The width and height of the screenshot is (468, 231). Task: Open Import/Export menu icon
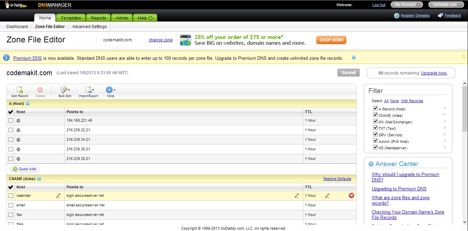[x=88, y=90]
